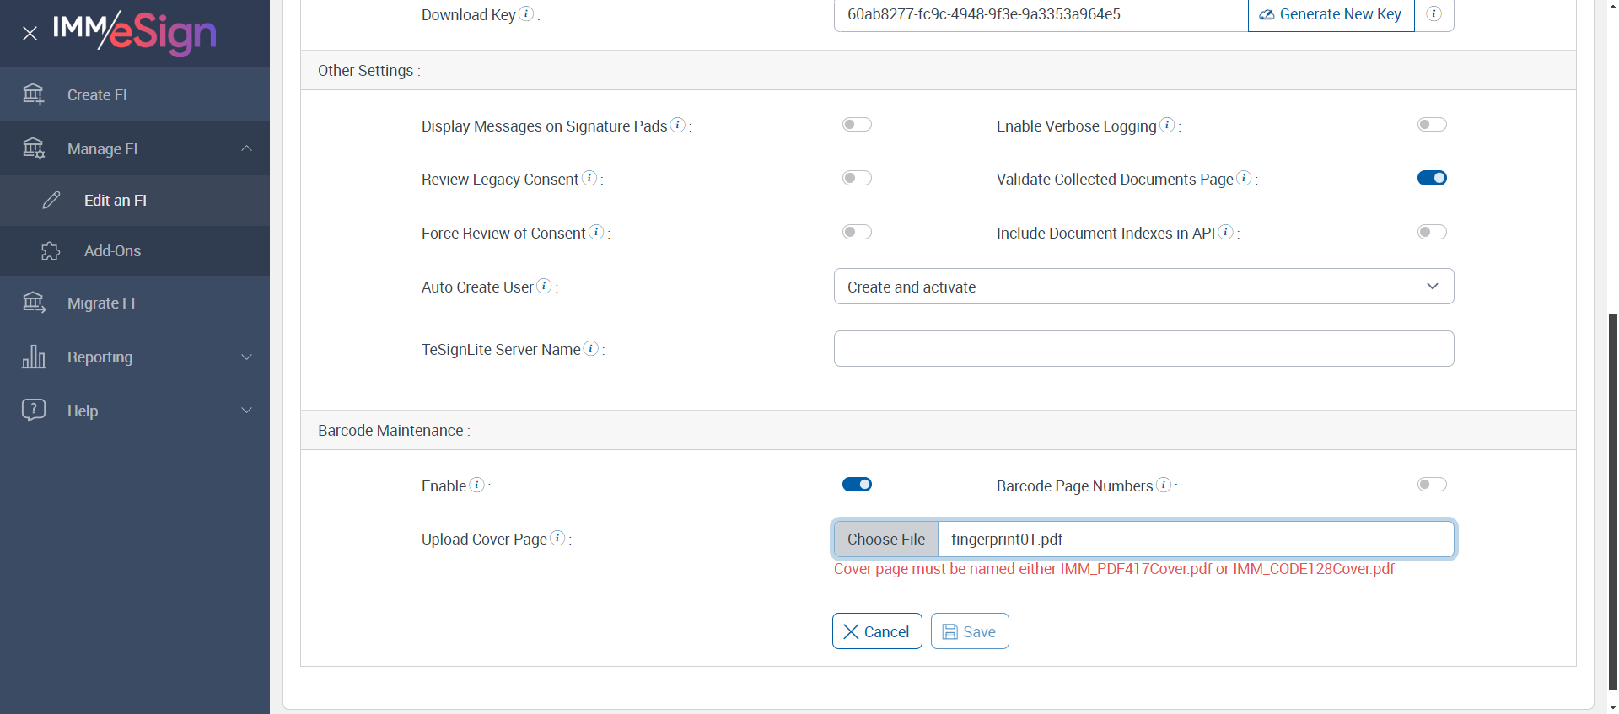This screenshot has height=714, width=1619.
Task: Collapse the Manage FI menu
Action: point(246,148)
